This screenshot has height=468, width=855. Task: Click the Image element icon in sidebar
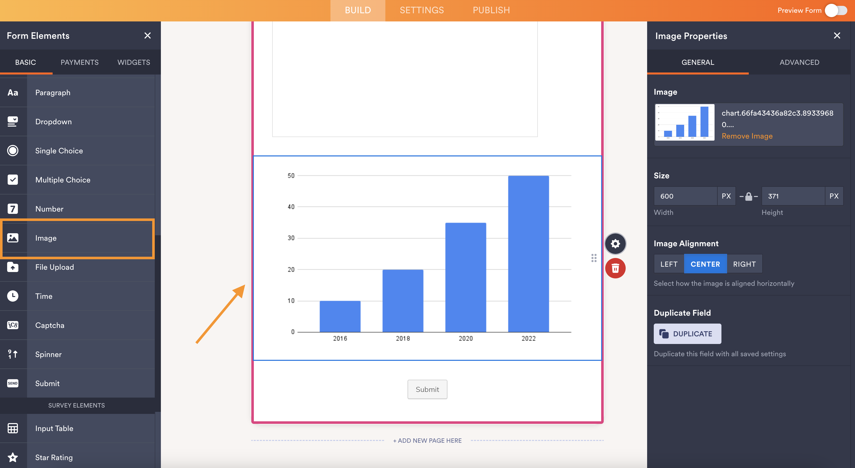pos(13,238)
